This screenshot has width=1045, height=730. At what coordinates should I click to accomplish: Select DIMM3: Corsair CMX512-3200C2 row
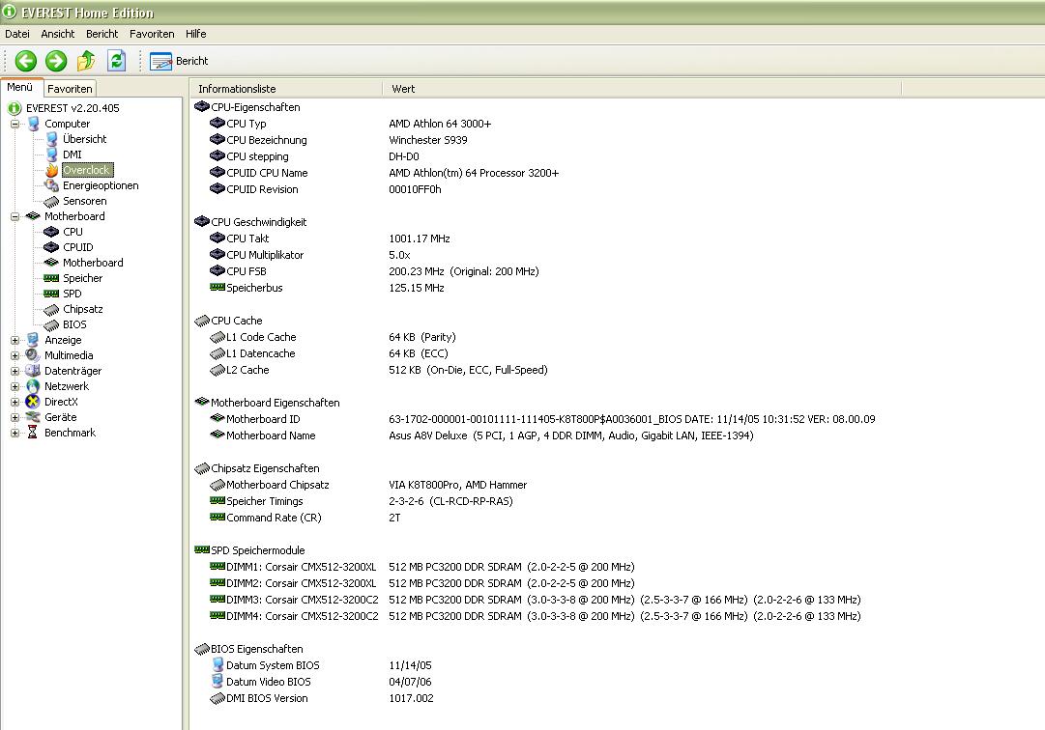535,600
